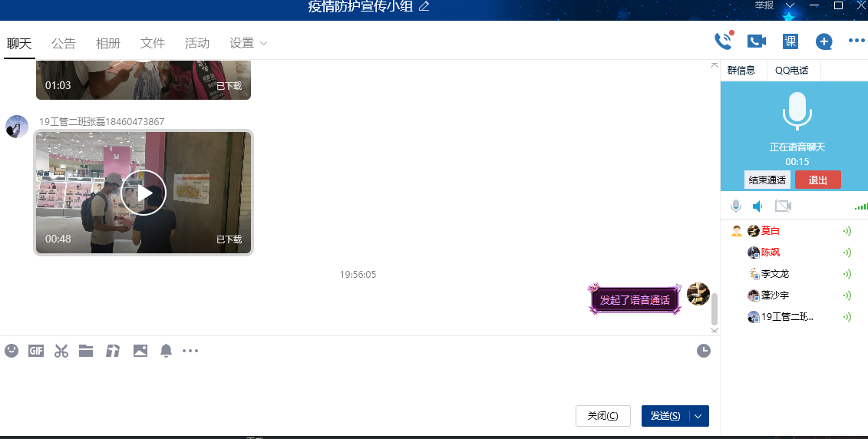Click the large microphone voice chat icon
The height and width of the screenshot is (439, 868).
coord(797,111)
